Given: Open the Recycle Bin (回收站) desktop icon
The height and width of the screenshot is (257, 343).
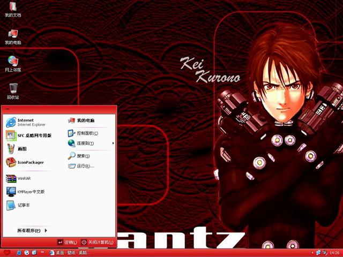Looking at the screenshot, I should (x=12, y=89).
